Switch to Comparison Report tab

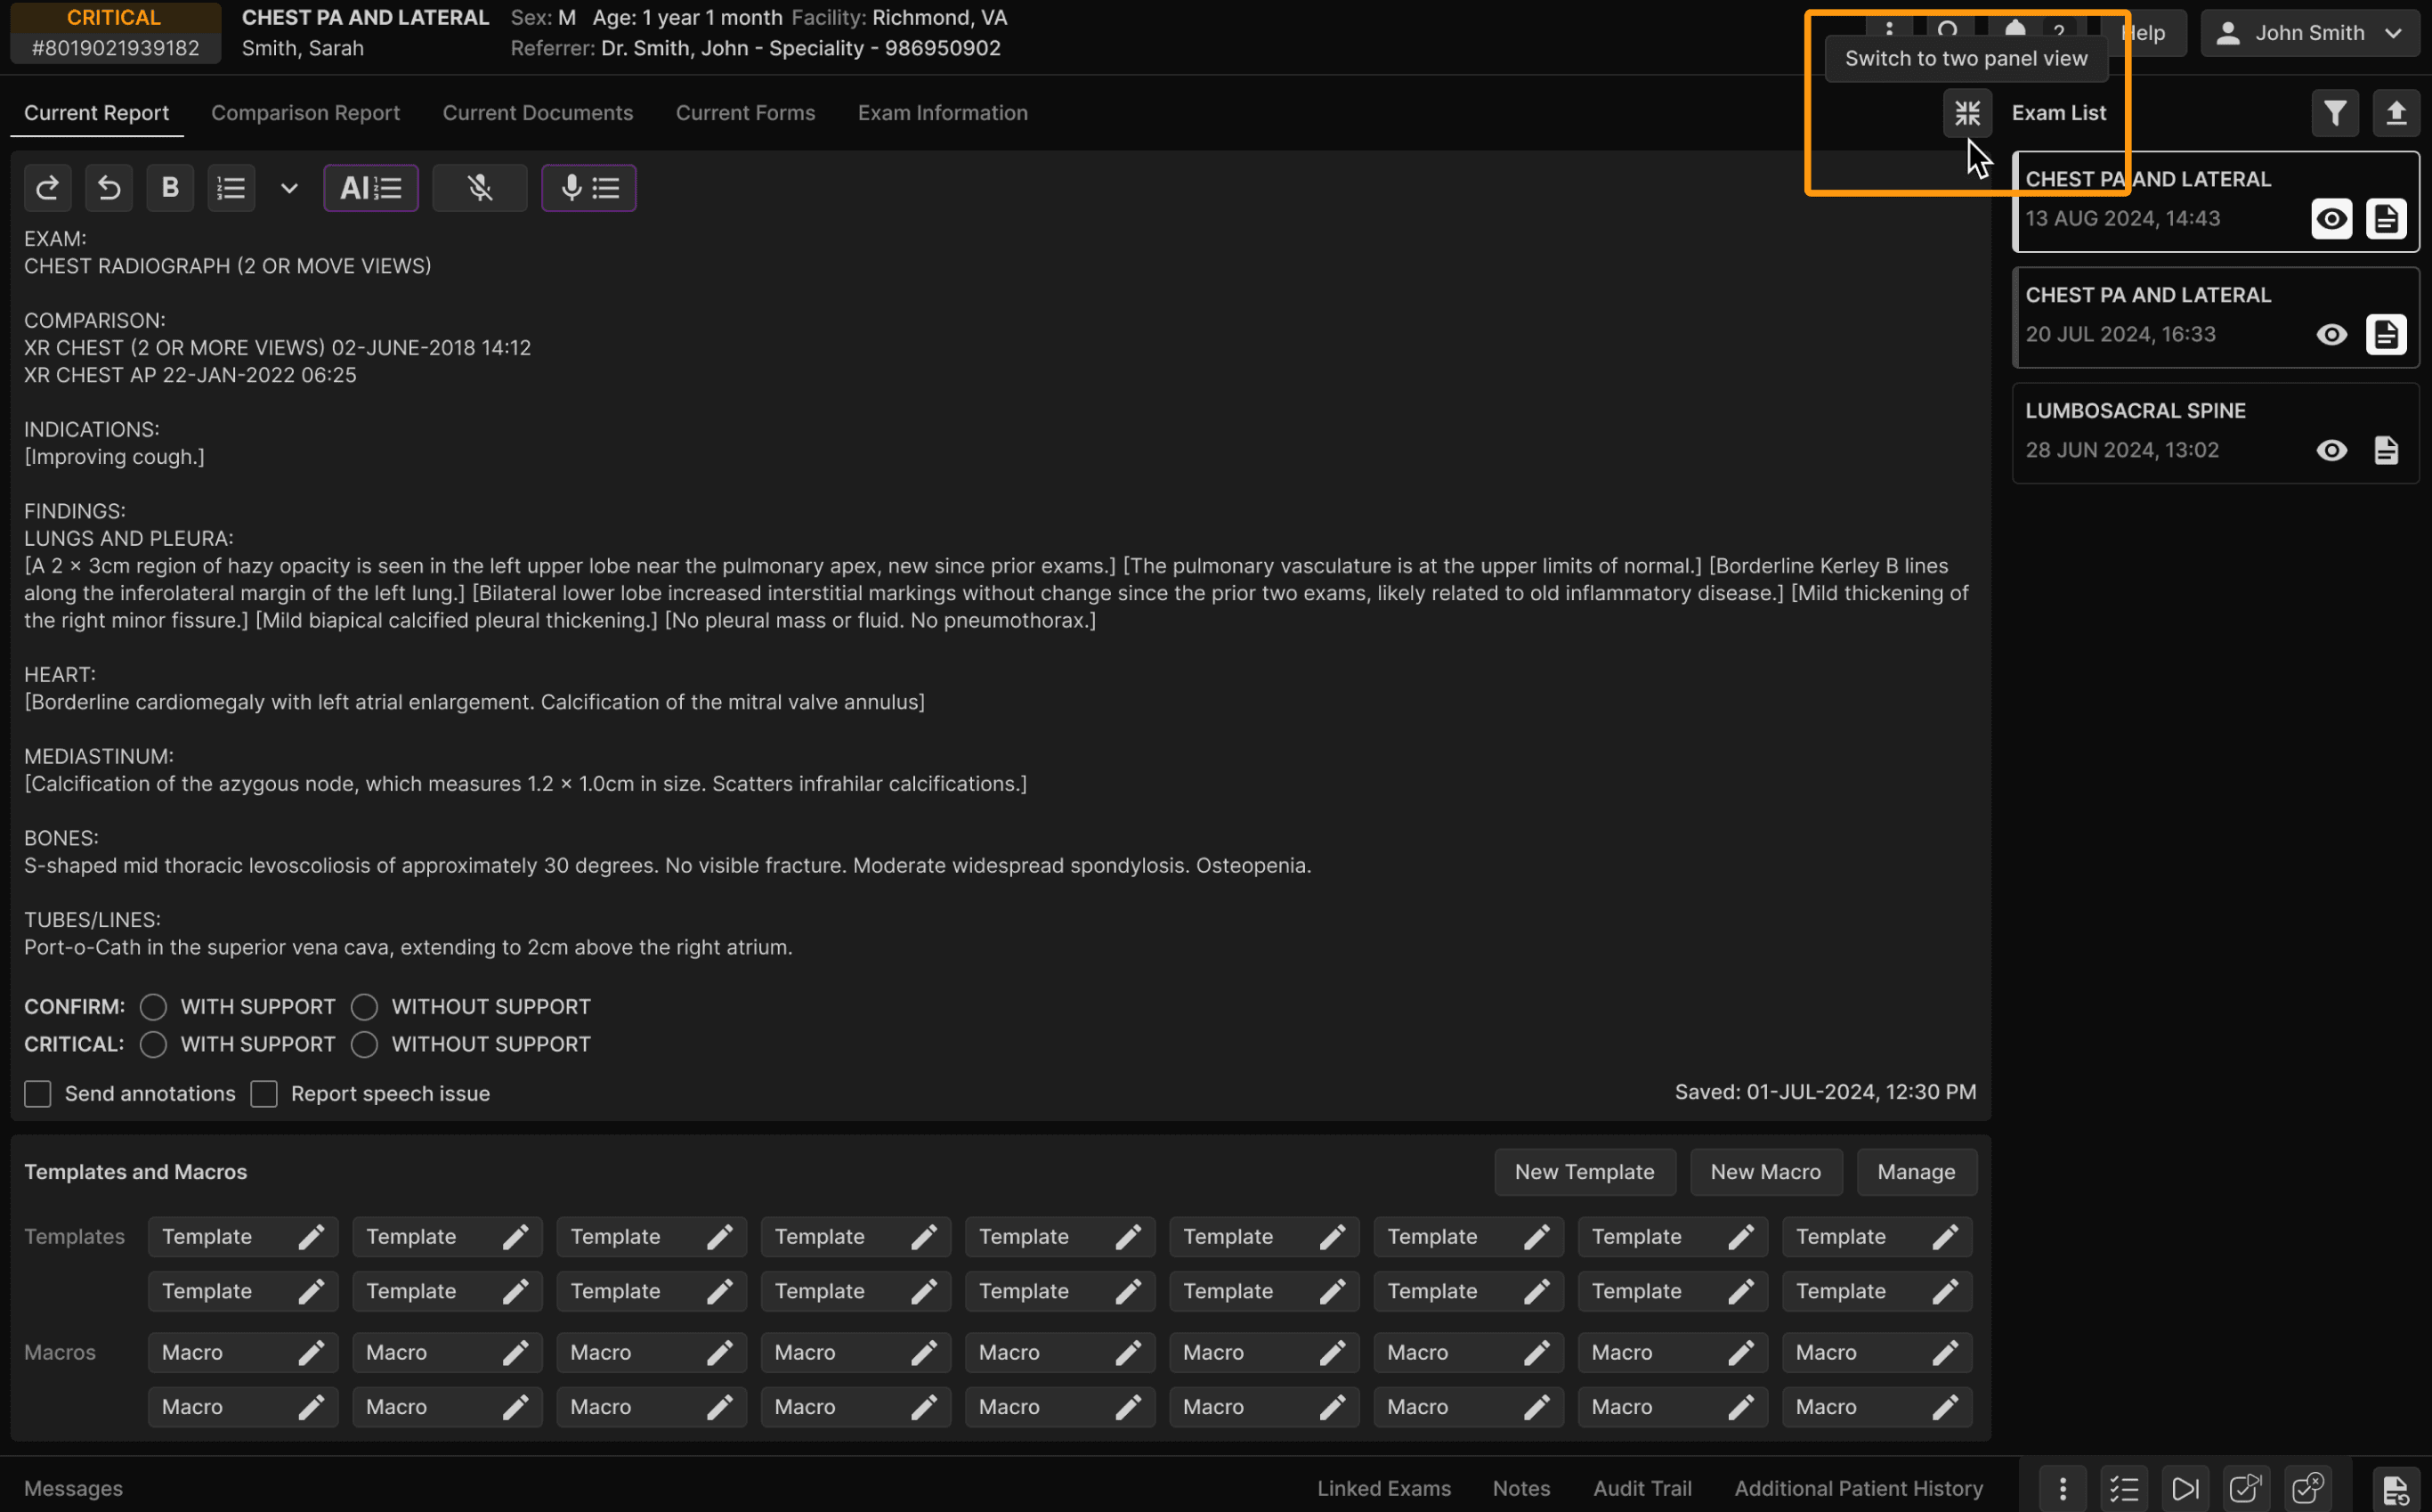click(x=304, y=113)
